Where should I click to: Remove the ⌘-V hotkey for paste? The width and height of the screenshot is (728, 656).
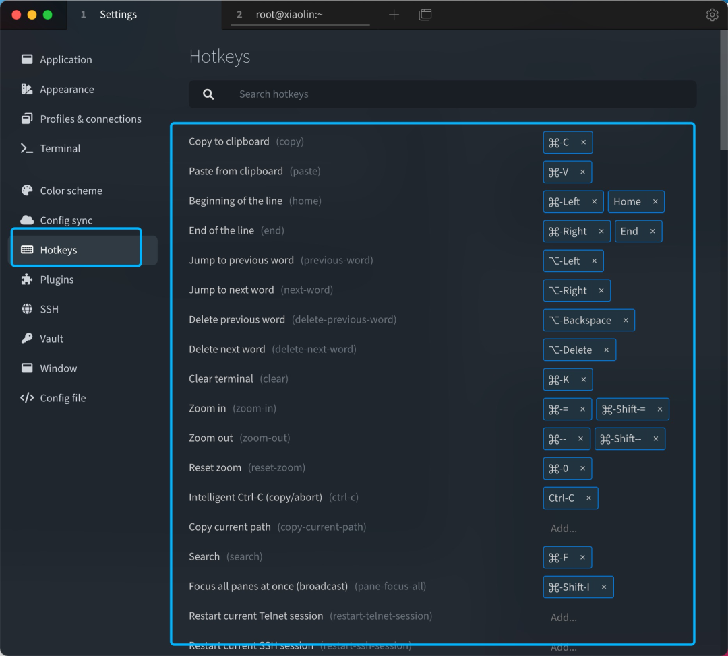click(x=582, y=172)
